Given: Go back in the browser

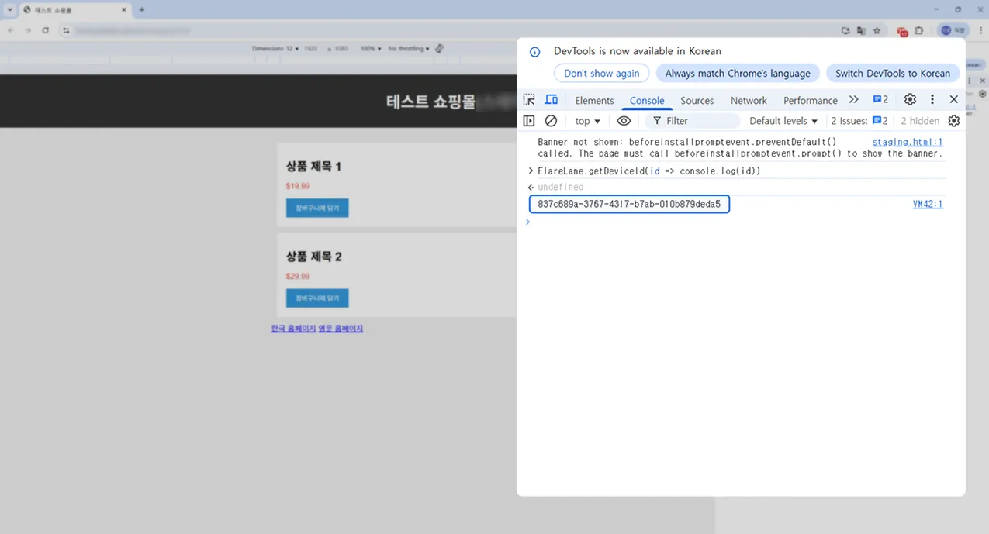Looking at the screenshot, I should [x=10, y=30].
